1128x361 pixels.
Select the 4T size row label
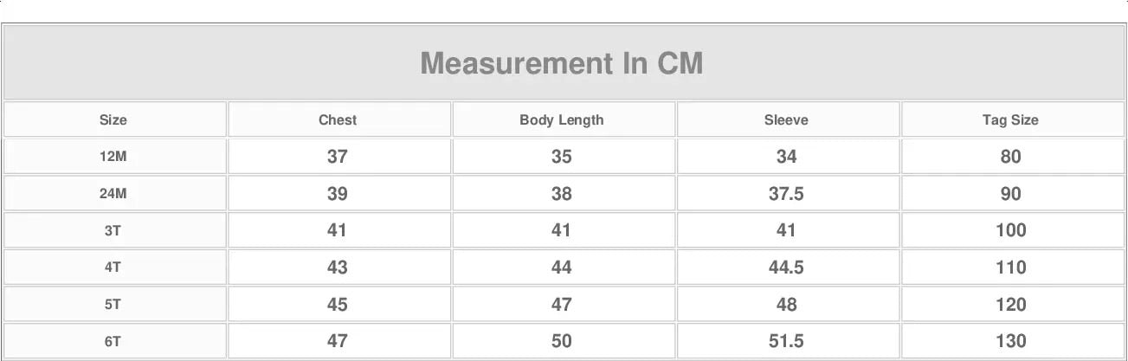click(x=113, y=268)
